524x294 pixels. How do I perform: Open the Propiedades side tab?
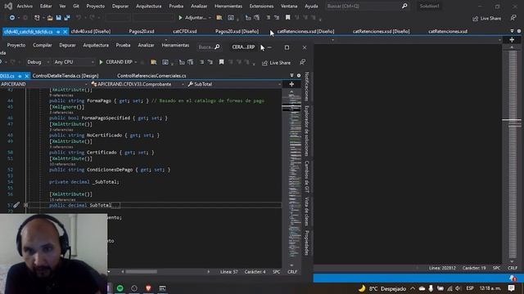click(x=307, y=243)
